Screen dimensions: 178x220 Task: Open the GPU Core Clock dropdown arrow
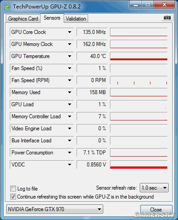[x=69, y=32]
